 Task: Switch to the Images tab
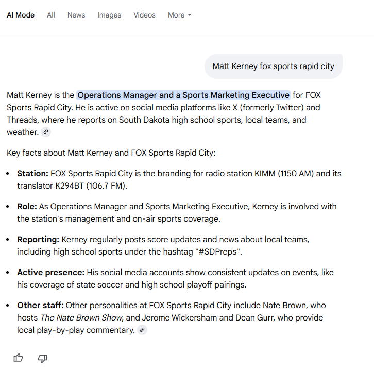pyautogui.click(x=109, y=15)
